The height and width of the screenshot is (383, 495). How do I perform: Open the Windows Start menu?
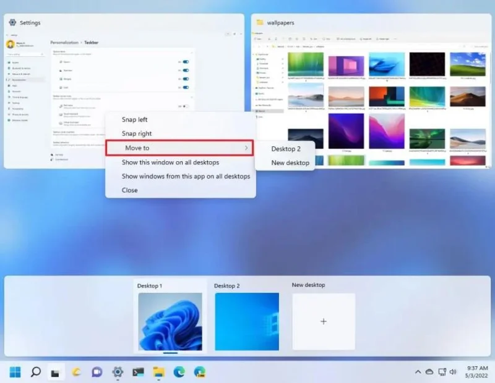coord(15,372)
